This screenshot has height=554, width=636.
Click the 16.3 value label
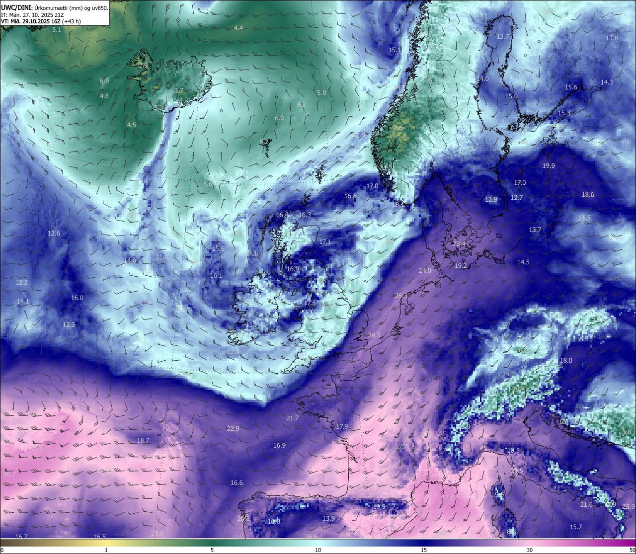(x=305, y=215)
